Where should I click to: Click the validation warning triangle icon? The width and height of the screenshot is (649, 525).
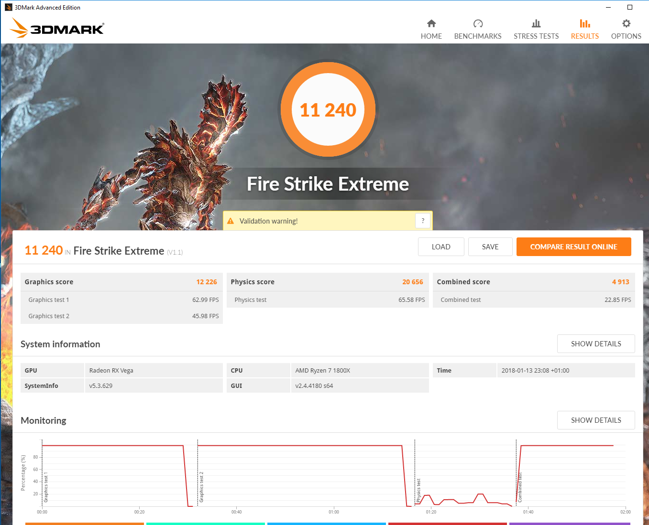(x=231, y=221)
